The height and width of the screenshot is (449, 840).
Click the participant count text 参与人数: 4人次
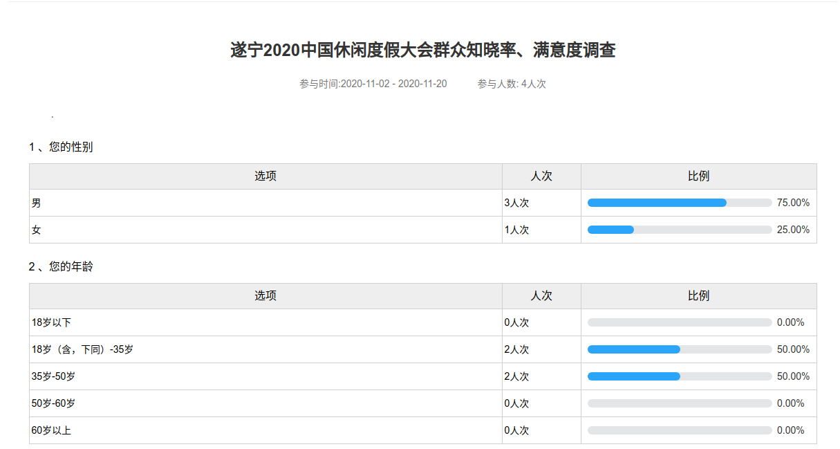511,84
